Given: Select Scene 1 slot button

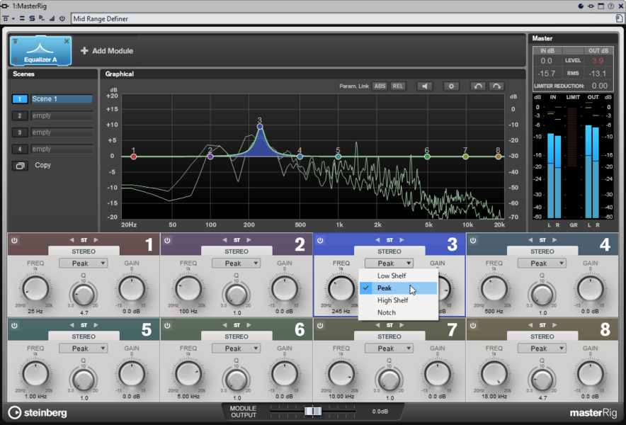Looking at the screenshot, I should [20, 99].
